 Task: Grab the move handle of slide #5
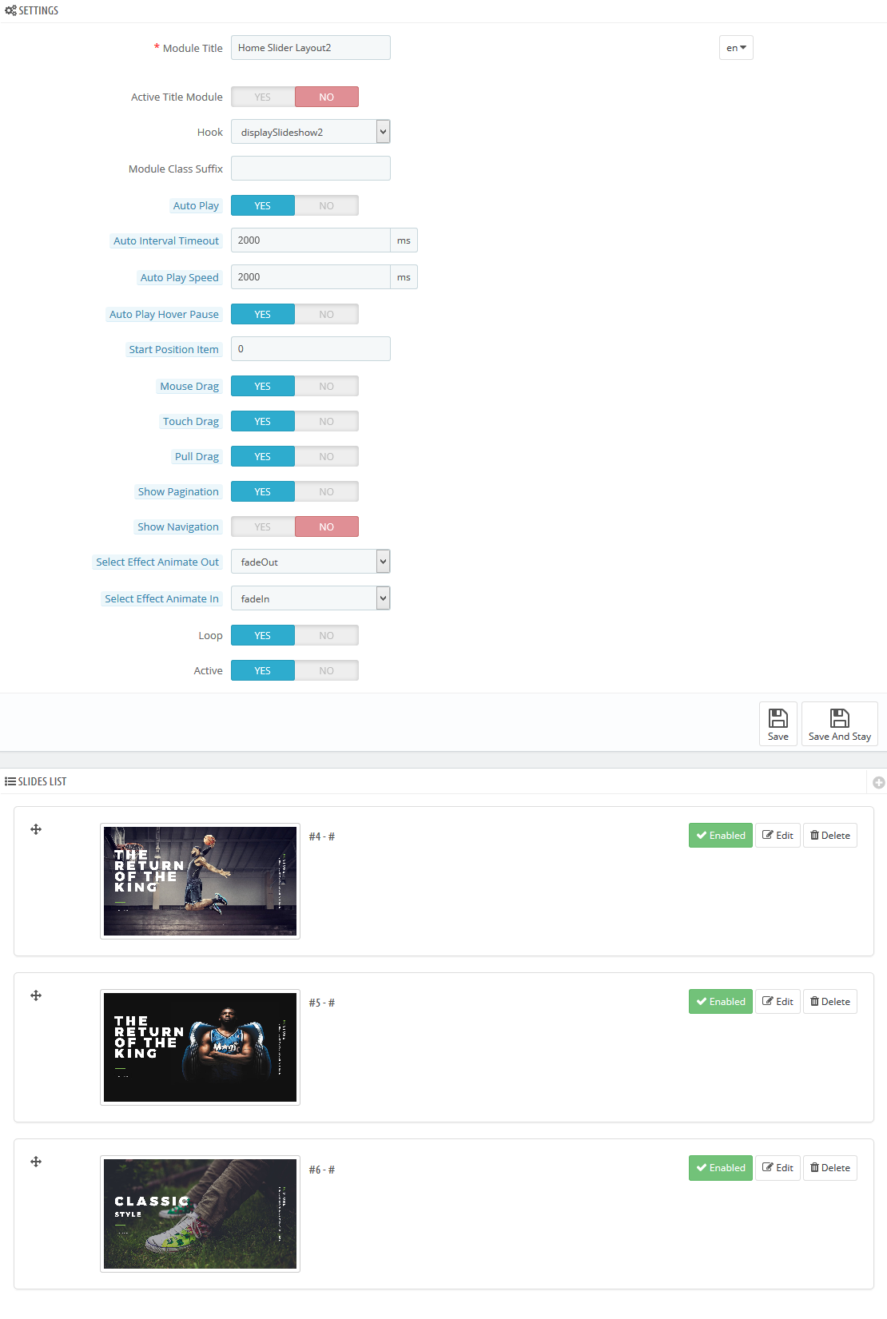(x=36, y=995)
